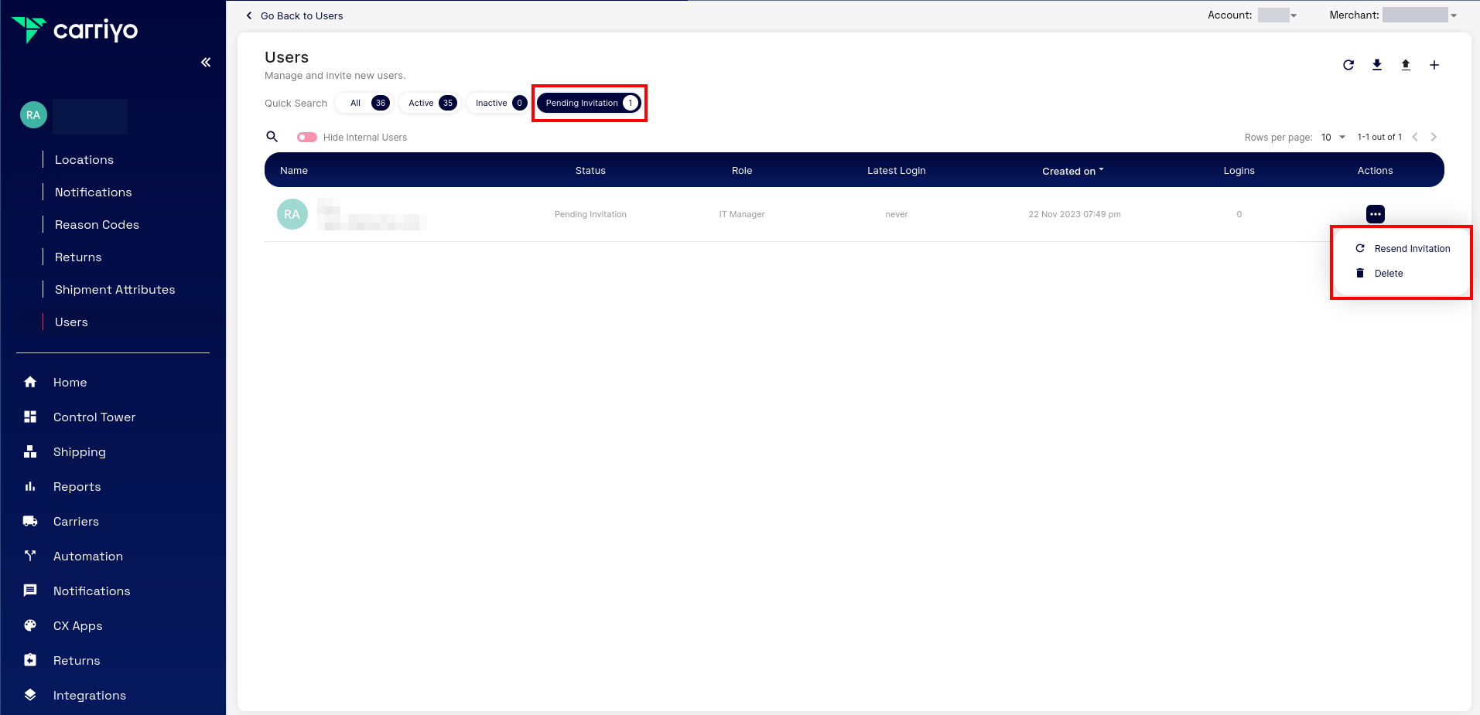Open Locations settings item
Screen dimensions: 1480x715
[84, 160]
